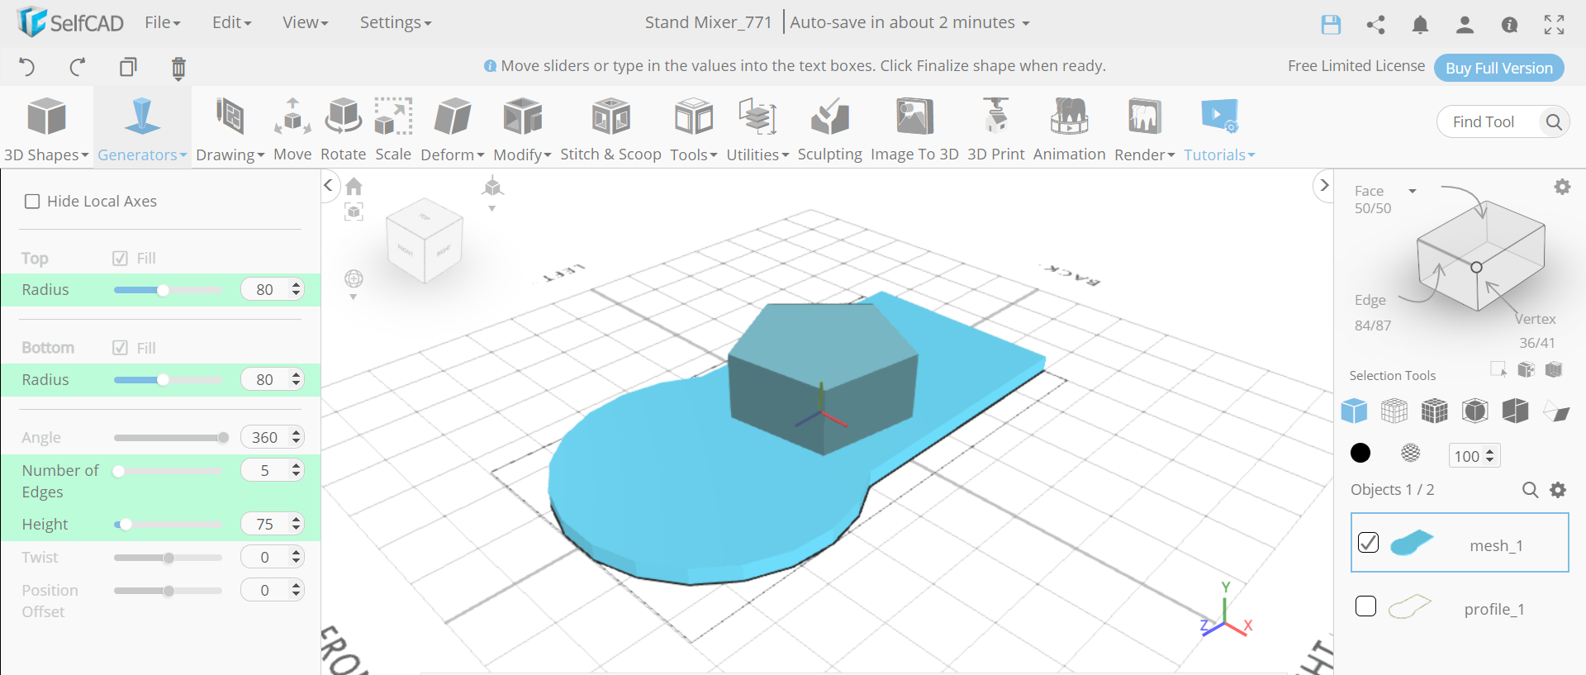Click the Twist slider
Viewport: 1586px width, 675px height.
pos(168,558)
